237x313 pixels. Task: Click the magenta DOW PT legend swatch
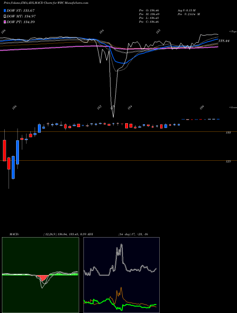5,22
